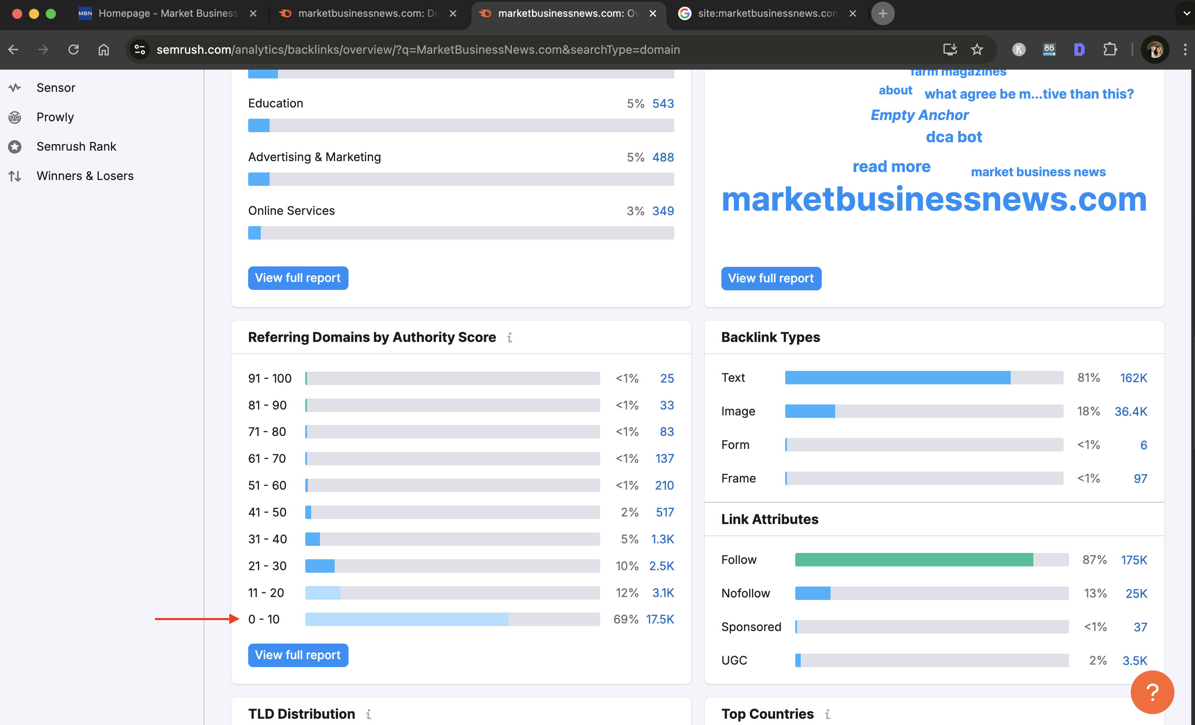Open the Extensions puzzle icon
Image resolution: width=1195 pixels, height=725 pixels.
1110,50
